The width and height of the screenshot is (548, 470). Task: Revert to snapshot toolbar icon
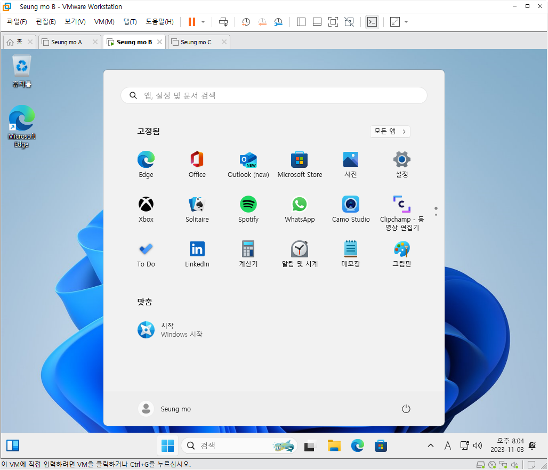[x=262, y=22]
